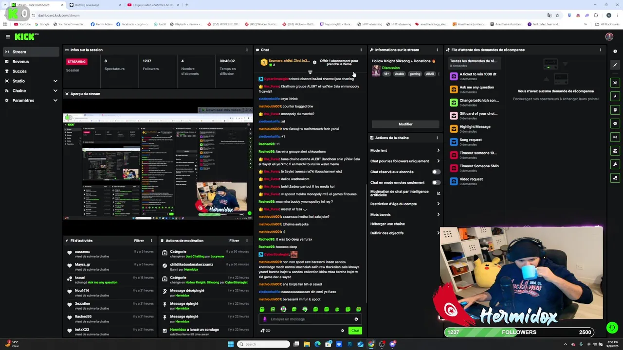This screenshot has width=623, height=350.
Task: Click the wrench tools icon in the right rail
Action: click(x=615, y=164)
